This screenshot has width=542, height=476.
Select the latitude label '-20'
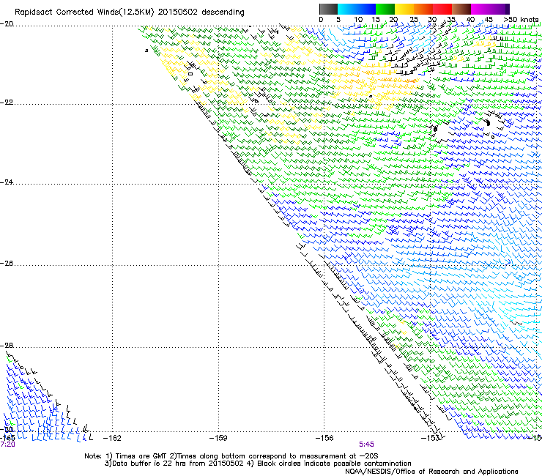click(x=7, y=24)
